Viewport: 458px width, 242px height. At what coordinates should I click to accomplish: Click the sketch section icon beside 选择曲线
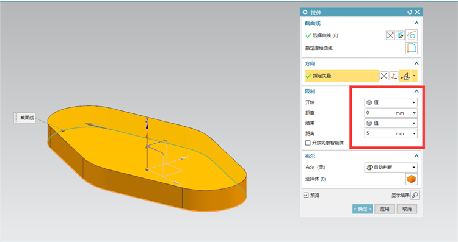coord(400,35)
